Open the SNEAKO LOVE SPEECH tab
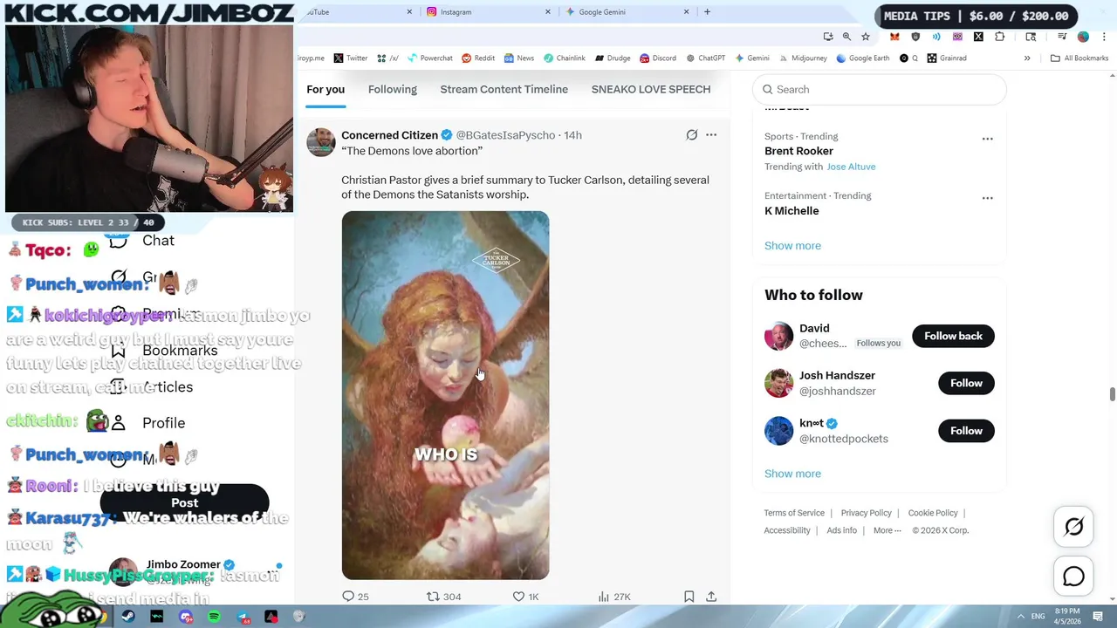 point(651,89)
